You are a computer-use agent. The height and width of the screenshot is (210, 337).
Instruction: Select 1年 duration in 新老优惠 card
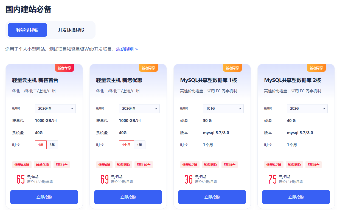pyautogui.click(x=139, y=145)
